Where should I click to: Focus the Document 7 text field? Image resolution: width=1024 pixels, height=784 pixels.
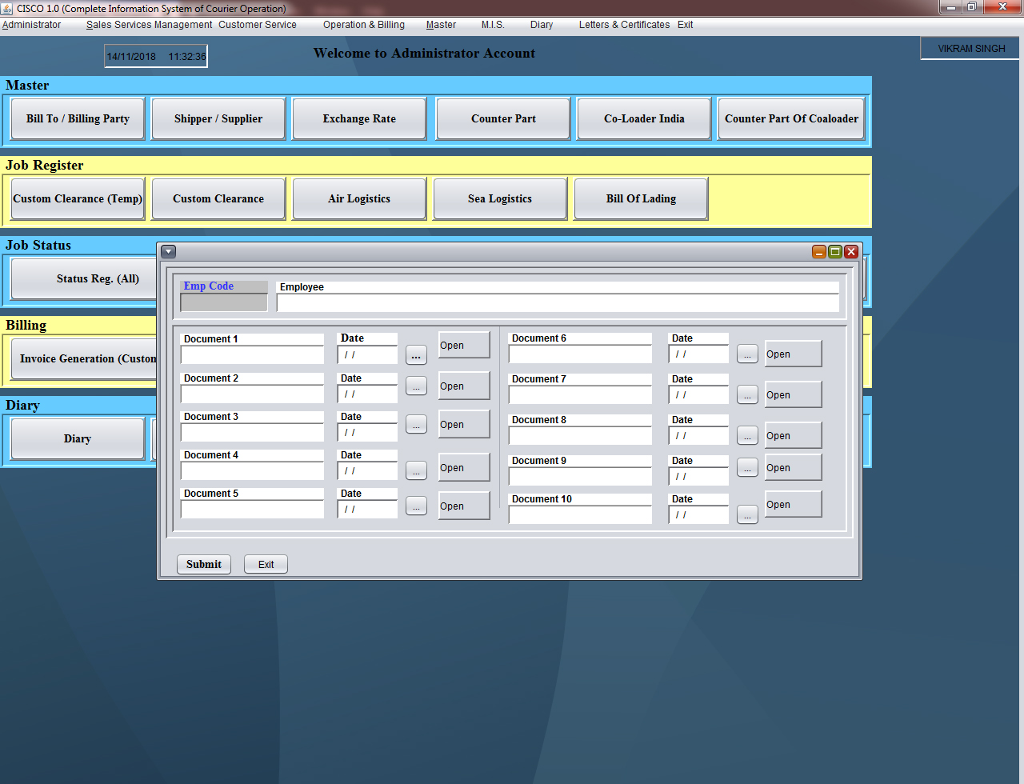(580, 395)
